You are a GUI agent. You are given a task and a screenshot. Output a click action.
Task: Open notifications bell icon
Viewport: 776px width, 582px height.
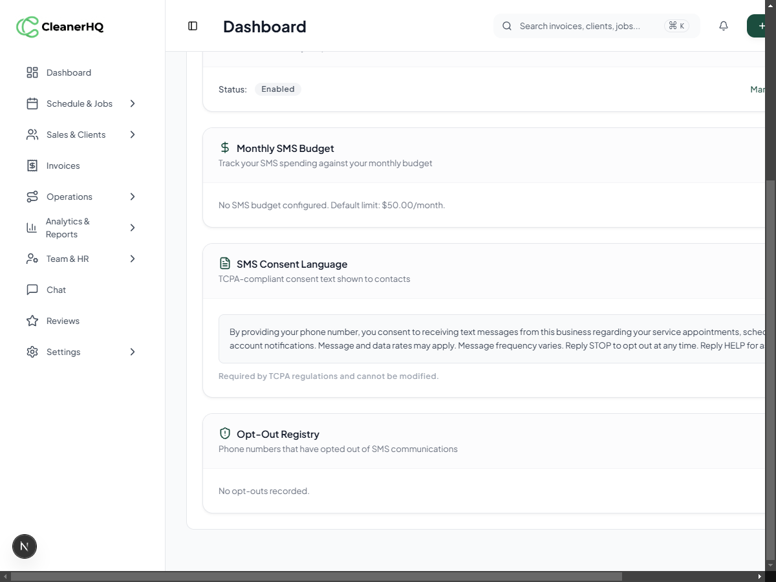[x=724, y=26]
